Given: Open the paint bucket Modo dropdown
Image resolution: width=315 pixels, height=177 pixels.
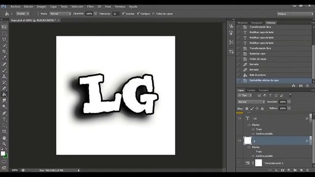Looking at the screenshot, I should [60, 14].
